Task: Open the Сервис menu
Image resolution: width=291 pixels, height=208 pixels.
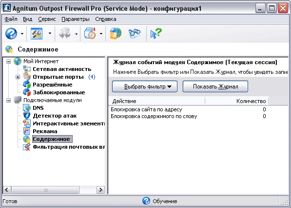Action: (x=47, y=19)
